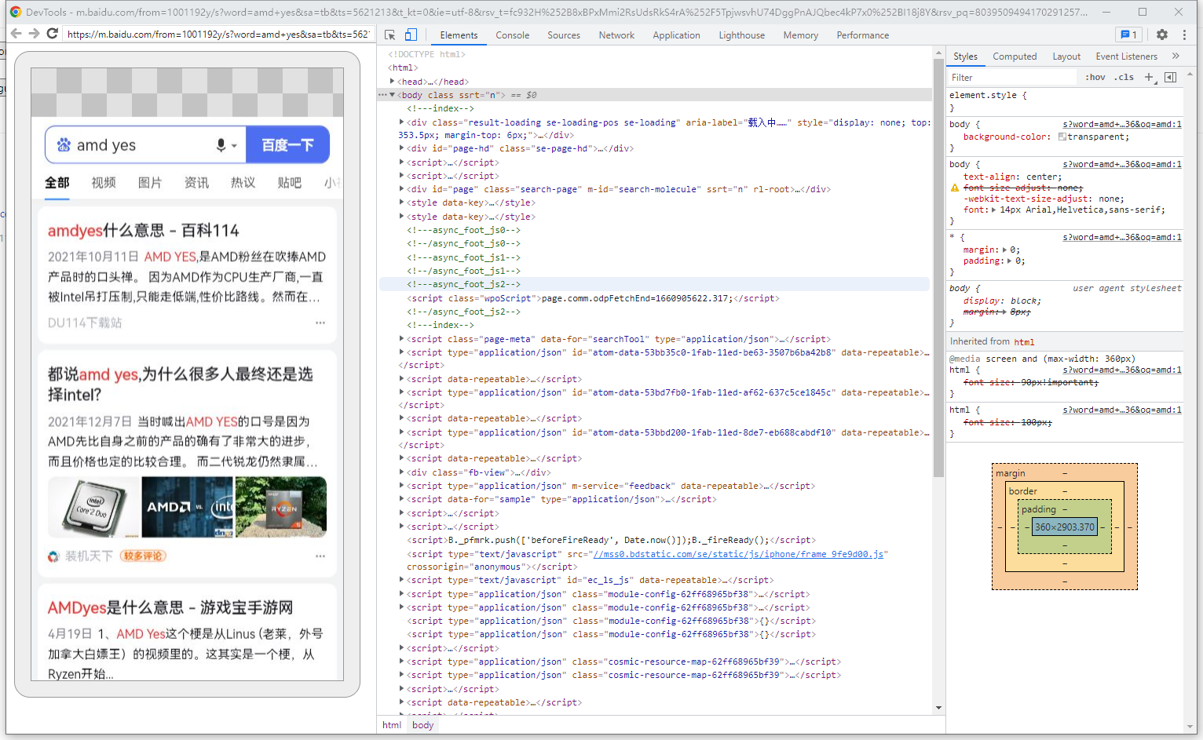Click the microphone voice search icon
This screenshot has width=1203, height=740.
[x=221, y=145]
